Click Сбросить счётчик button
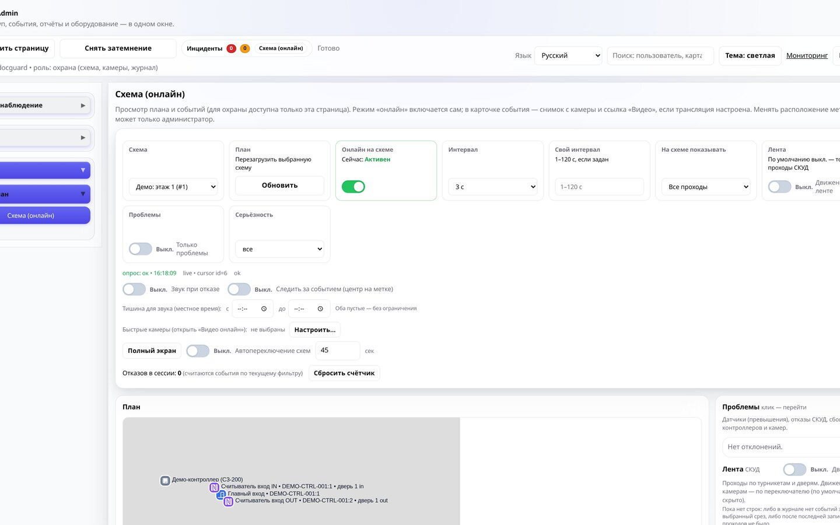840x525 pixels. coord(344,373)
